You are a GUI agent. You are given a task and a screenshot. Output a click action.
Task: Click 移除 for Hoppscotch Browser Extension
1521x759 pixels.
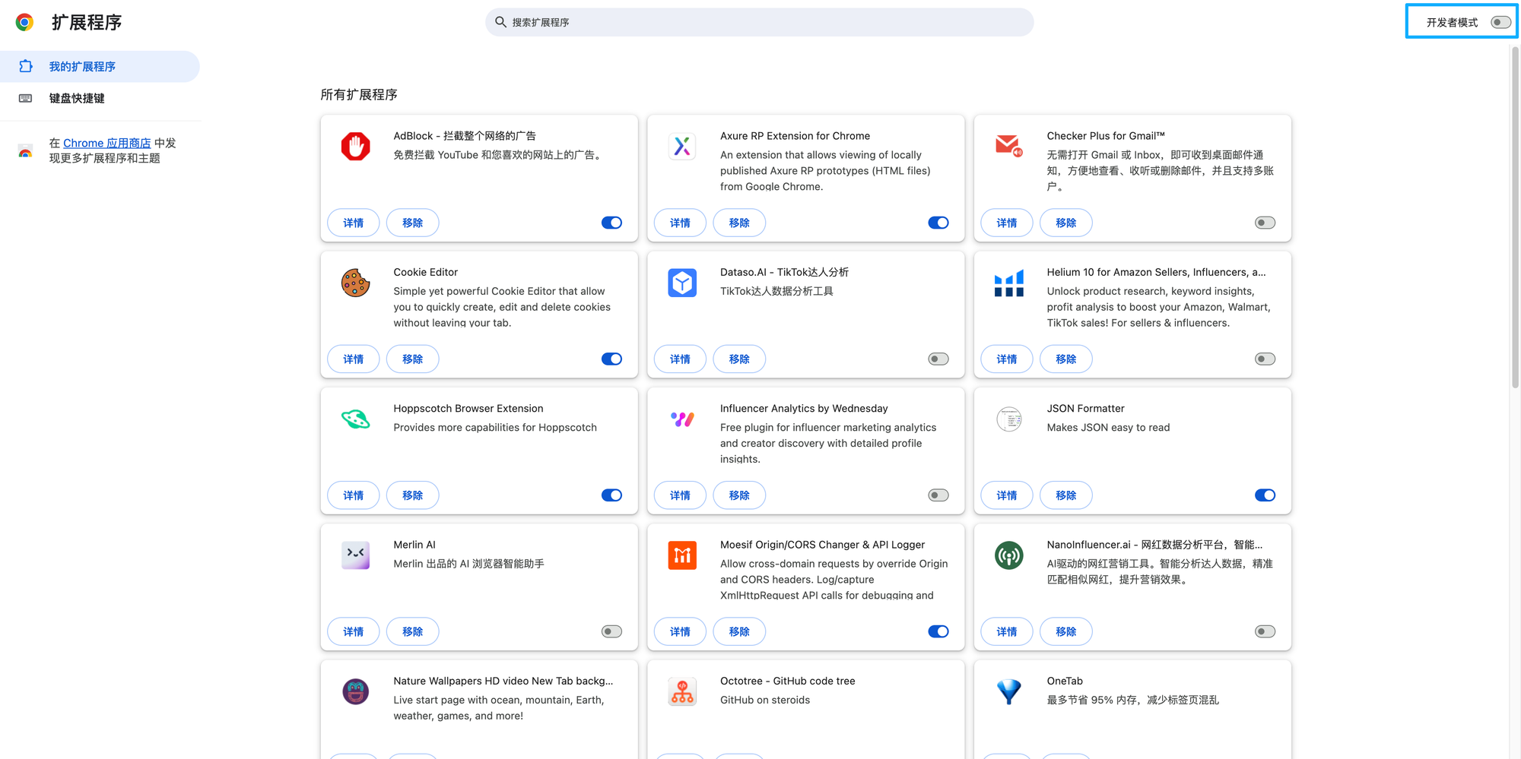412,495
